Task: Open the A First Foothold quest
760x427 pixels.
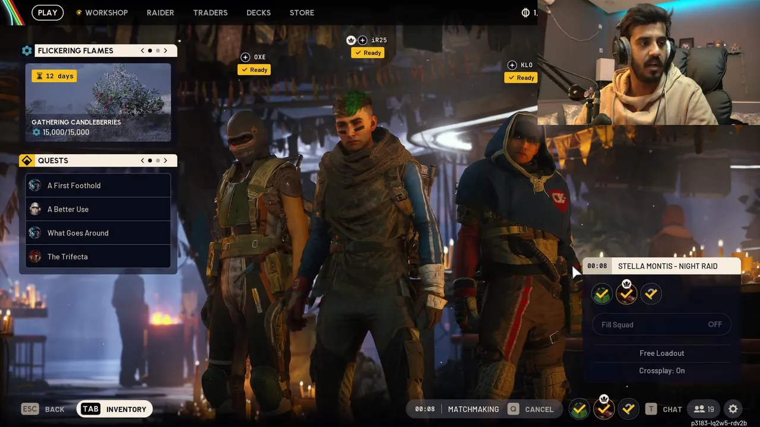Action: point(98,186)
